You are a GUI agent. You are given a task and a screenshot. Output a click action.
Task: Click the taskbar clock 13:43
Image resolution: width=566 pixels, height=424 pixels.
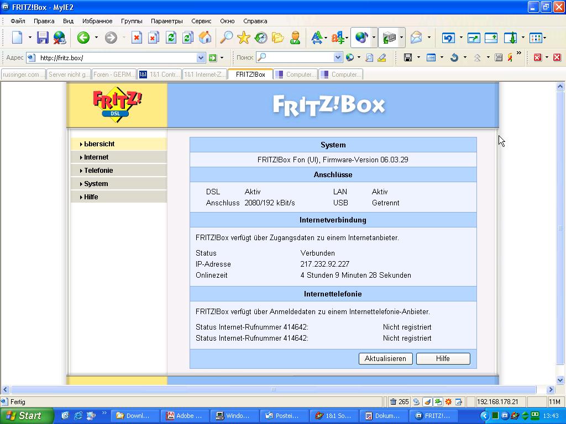click(551, 416)
